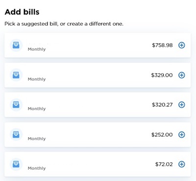
Task: Click Monthly label in $758.98 card
Action: [x=37, y=49]
